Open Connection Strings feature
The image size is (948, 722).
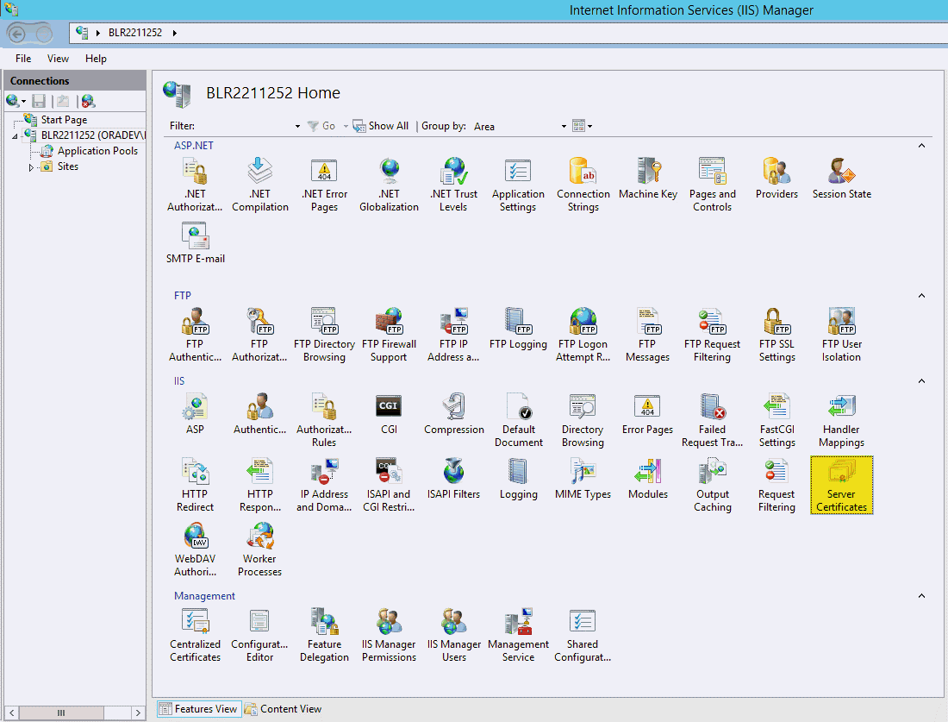pyautogui.click(x=583, y=185)
